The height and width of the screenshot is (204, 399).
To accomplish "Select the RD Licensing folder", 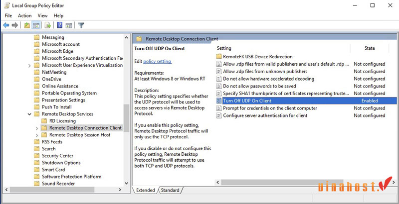I will pyautogui.click(x=62, y=121).
